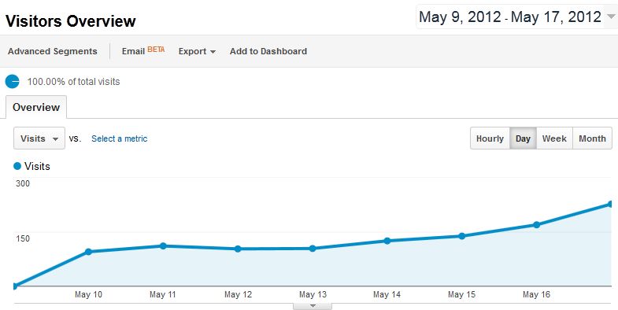Expand the chart annotations arrow below graph
The image size is (618, 310).
[x=313, y=306]
